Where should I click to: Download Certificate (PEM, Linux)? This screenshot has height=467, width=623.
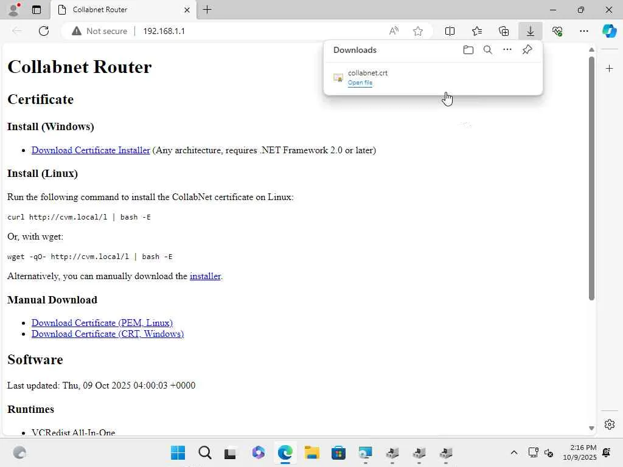(102, 323)
